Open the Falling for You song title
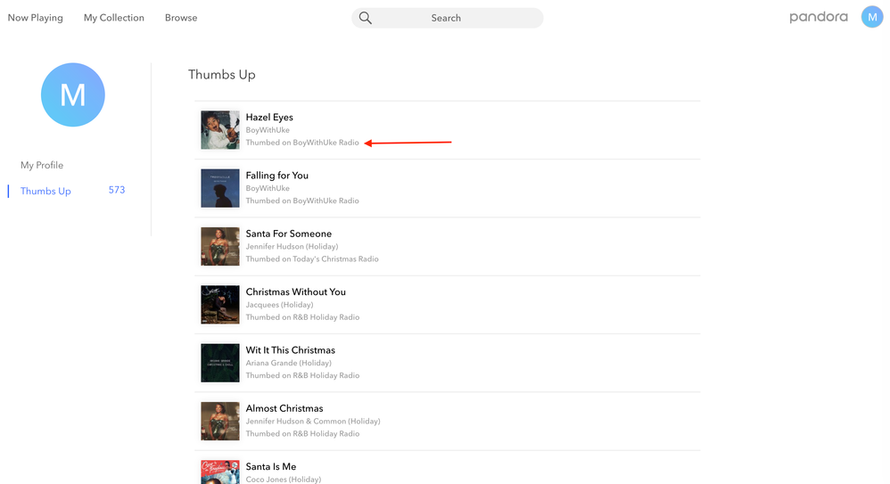This screenshot has width=890, height=484. [x=277, y=176]
